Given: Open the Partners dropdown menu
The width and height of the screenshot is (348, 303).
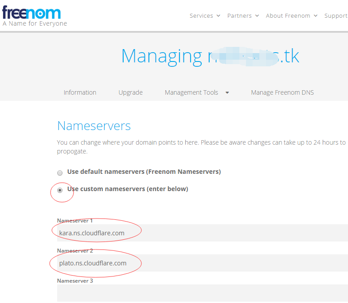Looking at the screenshot, I should pyautogui.click(x=243, y=16).
